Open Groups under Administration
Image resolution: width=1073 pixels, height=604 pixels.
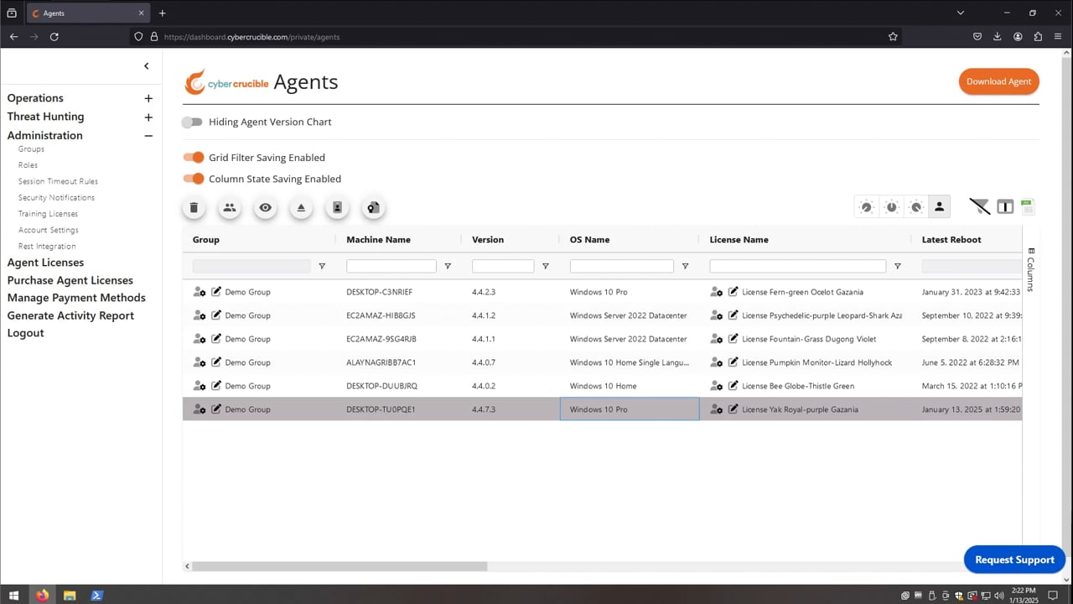pyautogui.click(x=31, y=148)
